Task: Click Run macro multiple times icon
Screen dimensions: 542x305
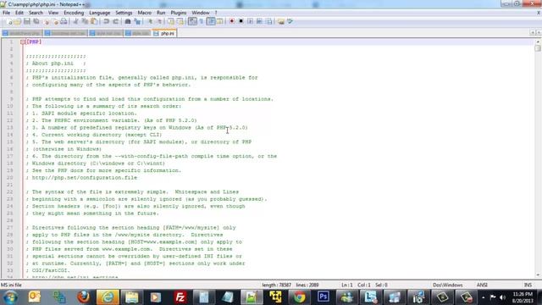Action: [x=259, y=21]
